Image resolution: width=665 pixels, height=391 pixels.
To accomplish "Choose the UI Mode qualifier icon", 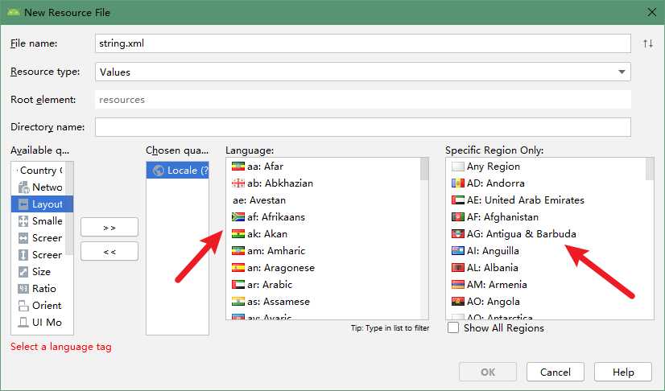I will coord(23,323).
